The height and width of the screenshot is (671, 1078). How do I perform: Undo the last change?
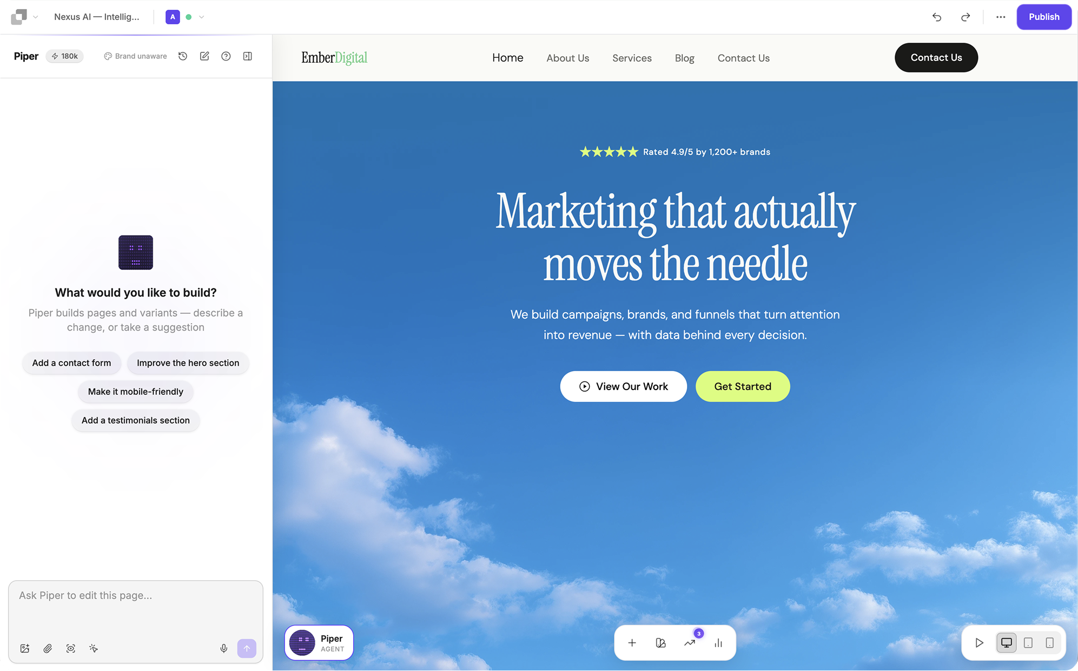(x=937, y=17)
